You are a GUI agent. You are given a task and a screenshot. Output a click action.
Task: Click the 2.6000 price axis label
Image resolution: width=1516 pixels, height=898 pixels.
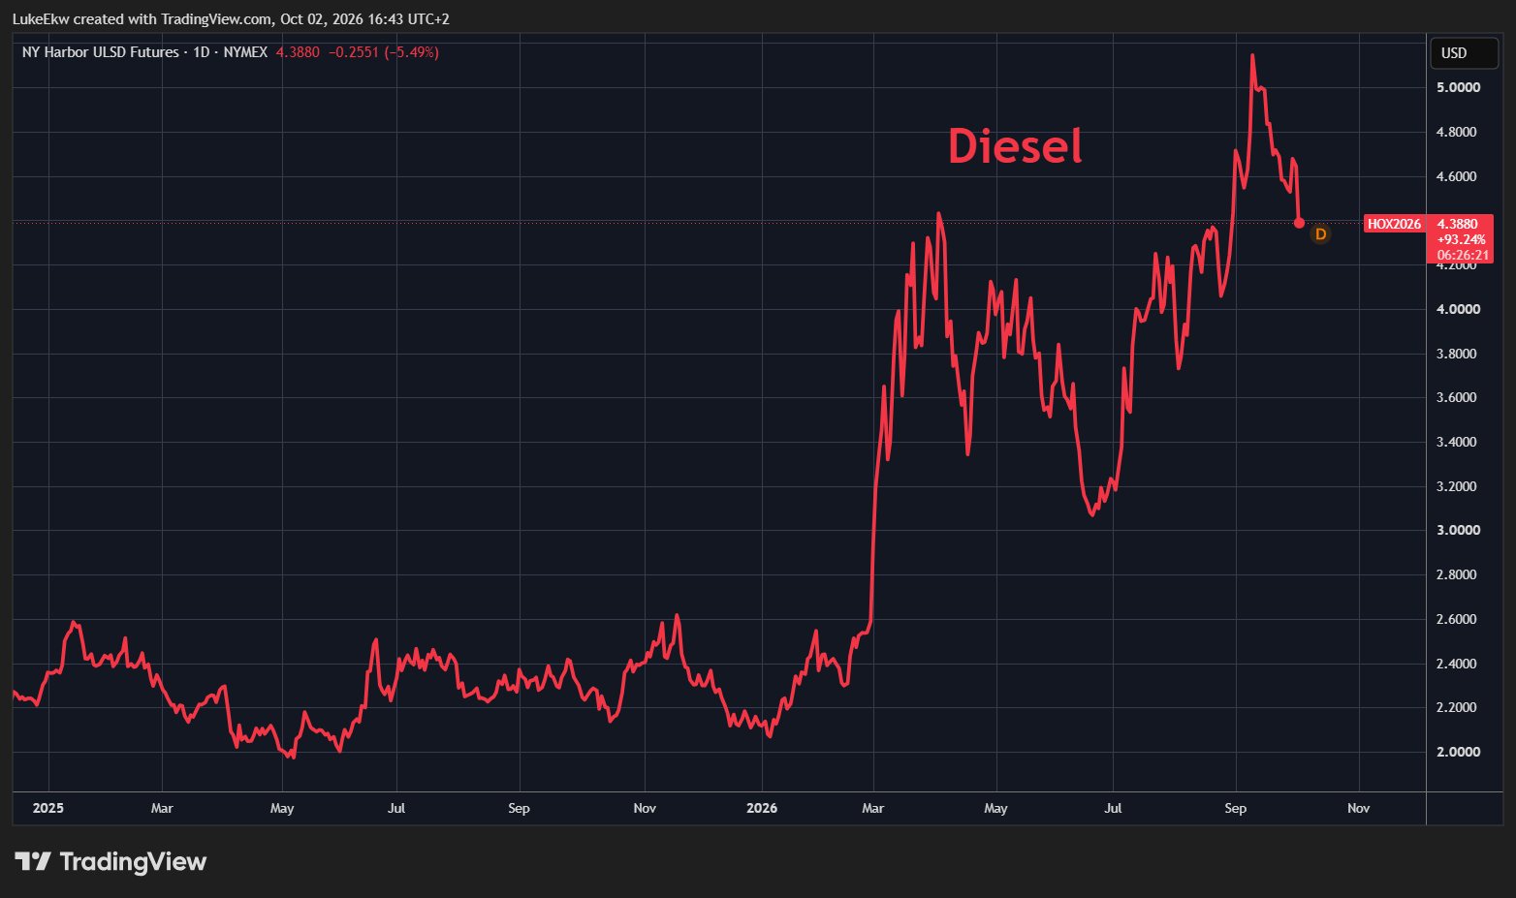(1456, 619)
